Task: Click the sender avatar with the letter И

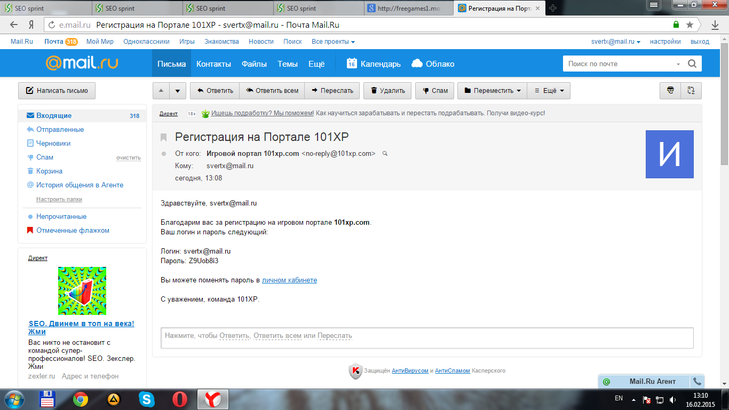Action: click(670, 154)
